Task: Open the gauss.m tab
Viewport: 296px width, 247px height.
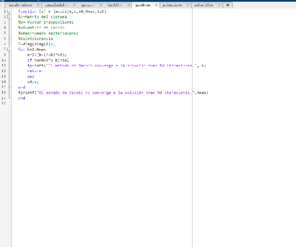Action: click(88, 5)
